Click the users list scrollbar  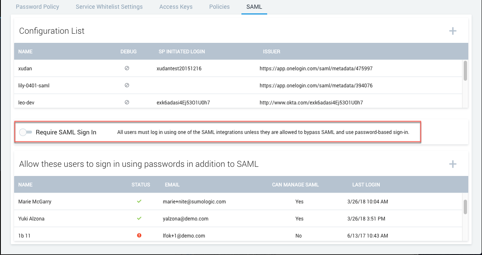point(465,206)
